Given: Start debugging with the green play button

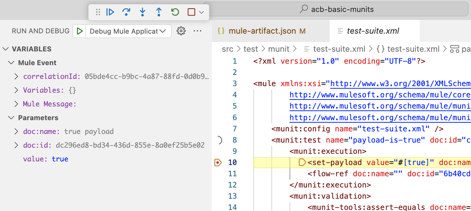Looking at the screenshot, I should coord(79,31).
